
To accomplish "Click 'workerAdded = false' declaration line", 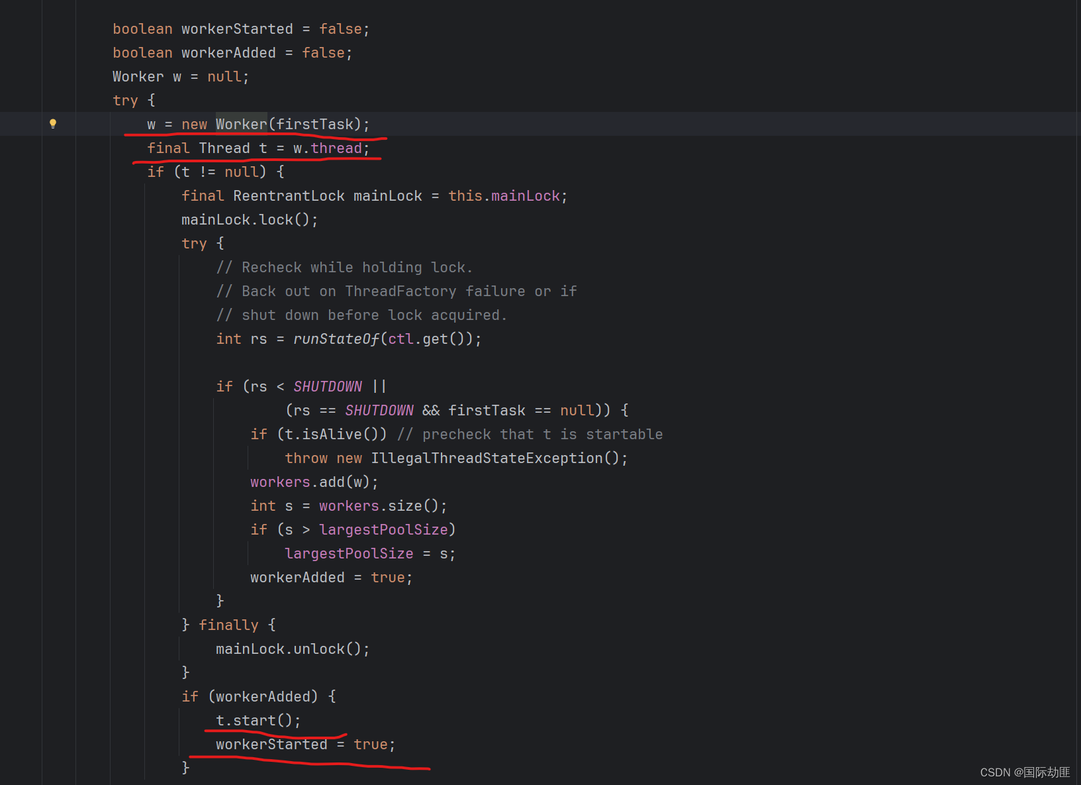I will [x=232, y=53].
